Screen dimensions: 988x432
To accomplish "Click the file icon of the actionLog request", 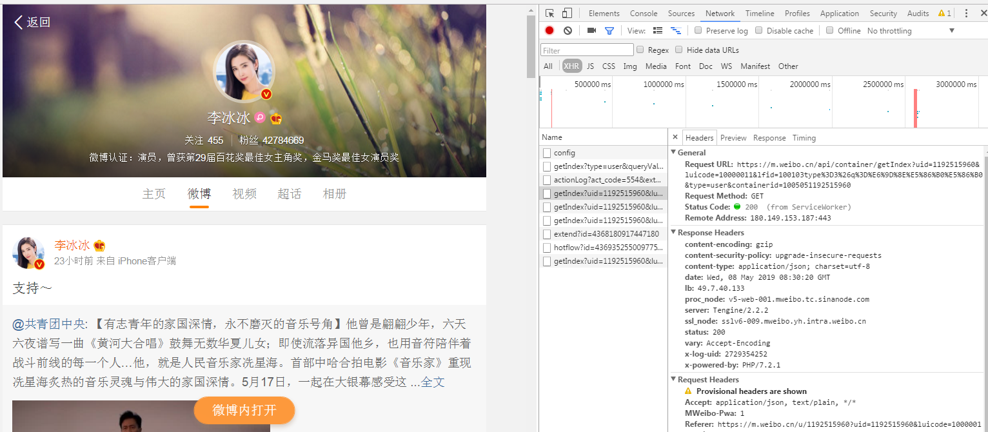I will [x=547, y=180].
